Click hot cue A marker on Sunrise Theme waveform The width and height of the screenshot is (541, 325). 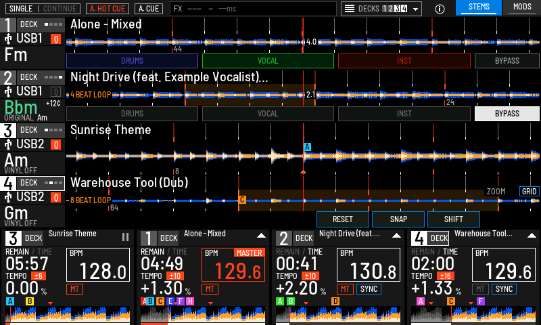point(307,147)
